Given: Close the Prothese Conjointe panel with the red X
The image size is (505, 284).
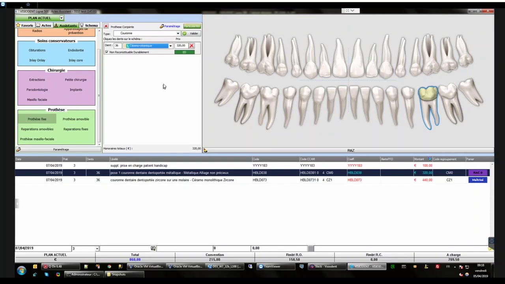Looking at the screenshot, I should (x=106, y=26).
